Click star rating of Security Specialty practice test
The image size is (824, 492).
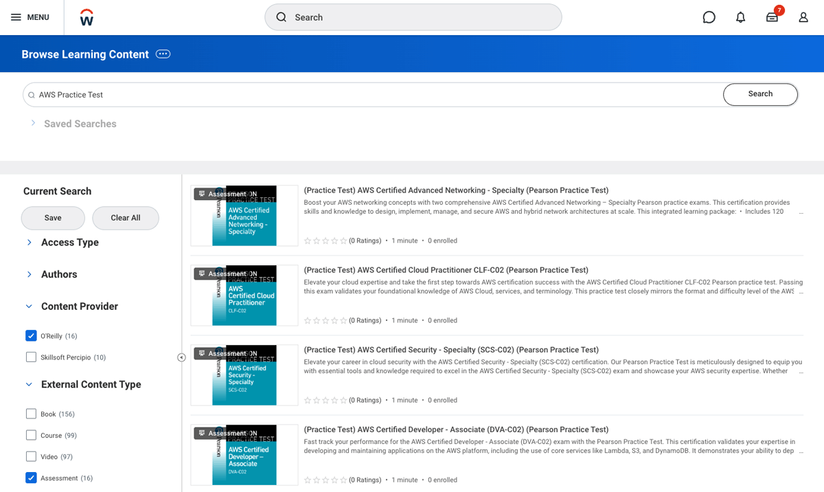coord(325,401)
